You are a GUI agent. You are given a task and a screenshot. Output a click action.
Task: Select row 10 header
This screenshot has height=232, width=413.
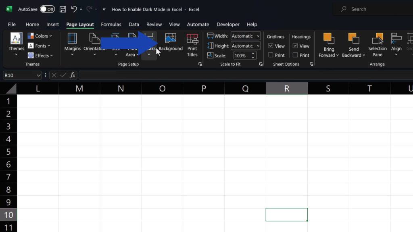point(8,215)
